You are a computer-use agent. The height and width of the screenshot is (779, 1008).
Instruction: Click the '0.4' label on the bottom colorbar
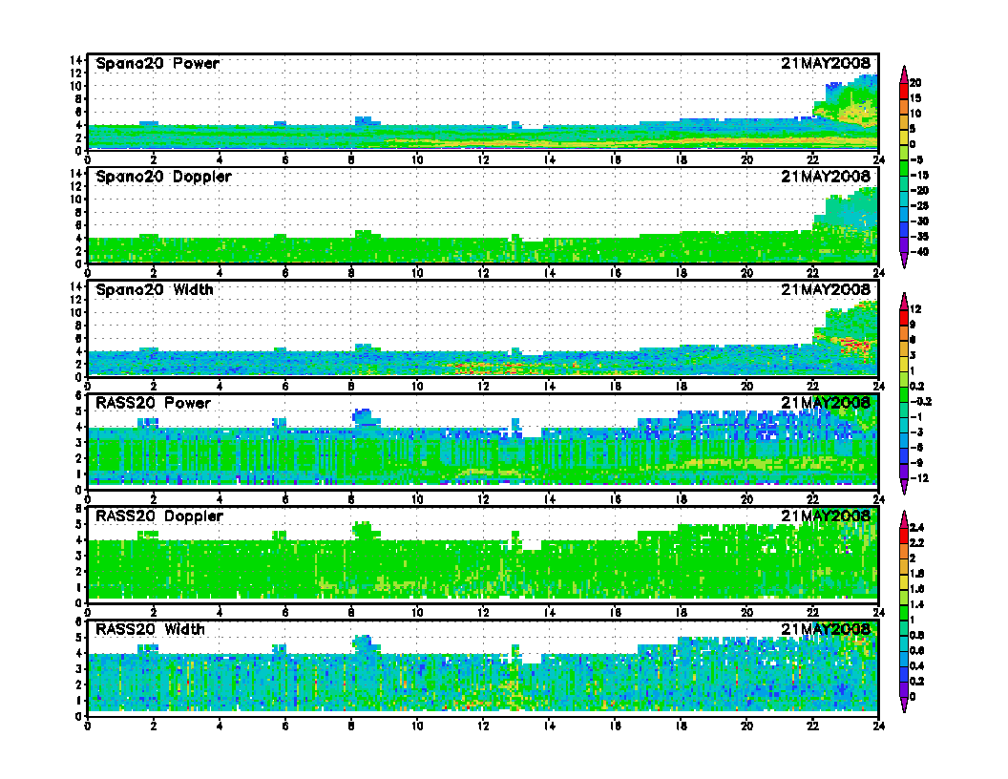tap(917, 666)
